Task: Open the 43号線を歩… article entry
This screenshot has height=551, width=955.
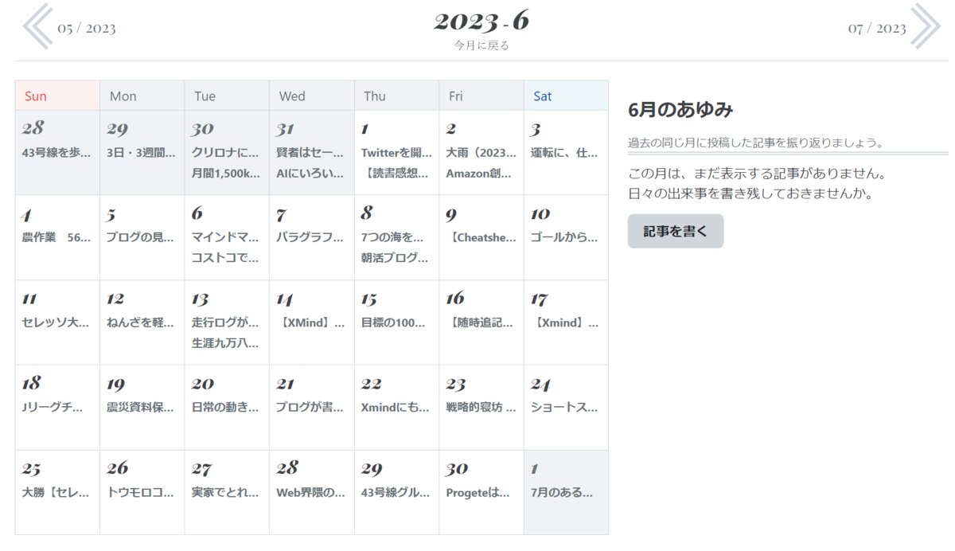Action: 57,153
